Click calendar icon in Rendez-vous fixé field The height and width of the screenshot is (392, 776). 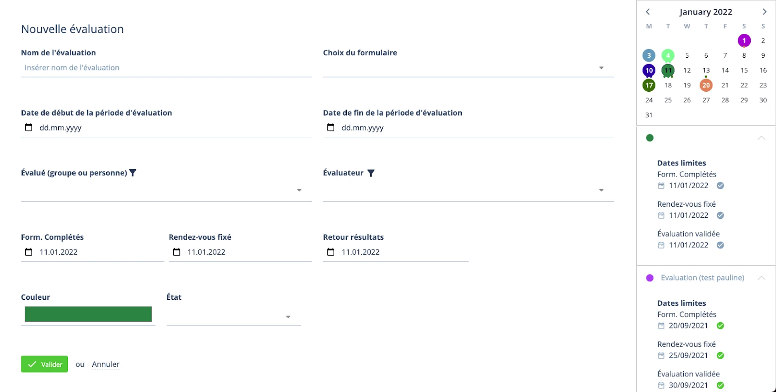(x=177, y=252)
